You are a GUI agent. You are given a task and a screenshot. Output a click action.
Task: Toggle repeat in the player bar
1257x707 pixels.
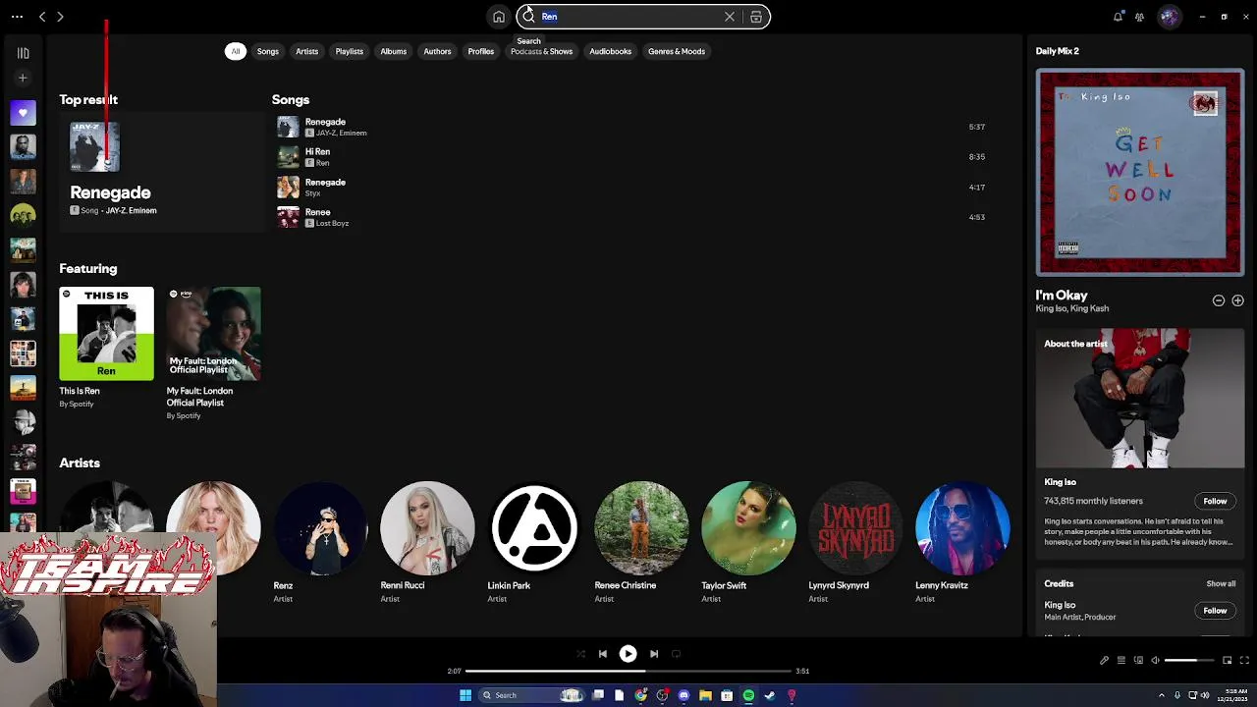click(x=676, y=654)
